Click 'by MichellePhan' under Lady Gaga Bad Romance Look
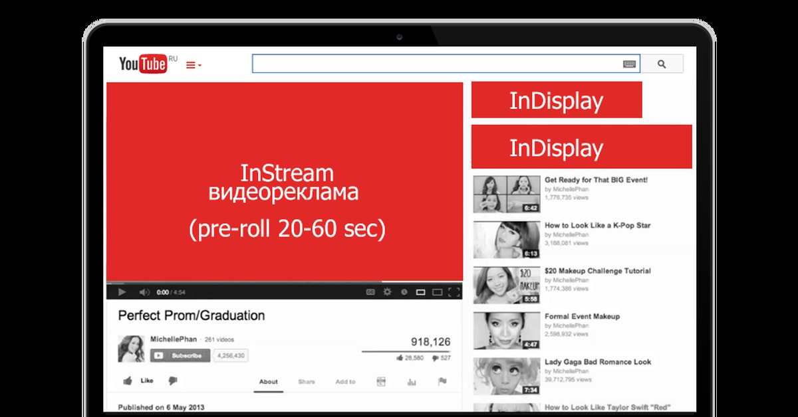This screenshot has height=417, width=798. point(567,372)
